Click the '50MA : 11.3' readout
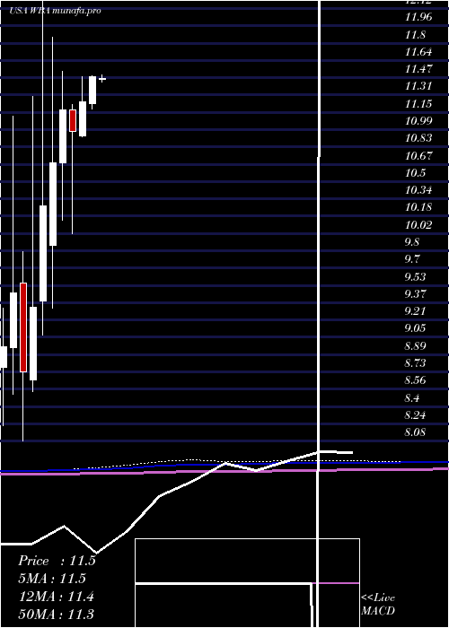449x628 pixels. point(57,615)
